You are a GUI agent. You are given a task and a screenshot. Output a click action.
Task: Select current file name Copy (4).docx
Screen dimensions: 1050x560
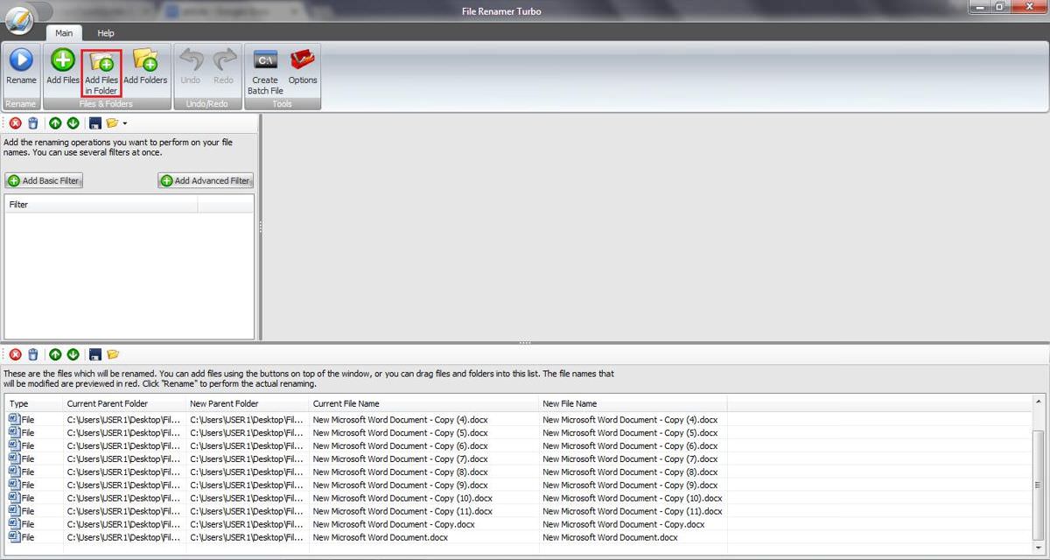coord(400,420)
